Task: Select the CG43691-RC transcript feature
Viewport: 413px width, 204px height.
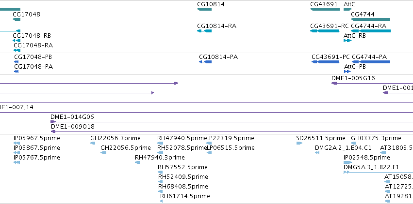Action: click(x=325, y=31)
